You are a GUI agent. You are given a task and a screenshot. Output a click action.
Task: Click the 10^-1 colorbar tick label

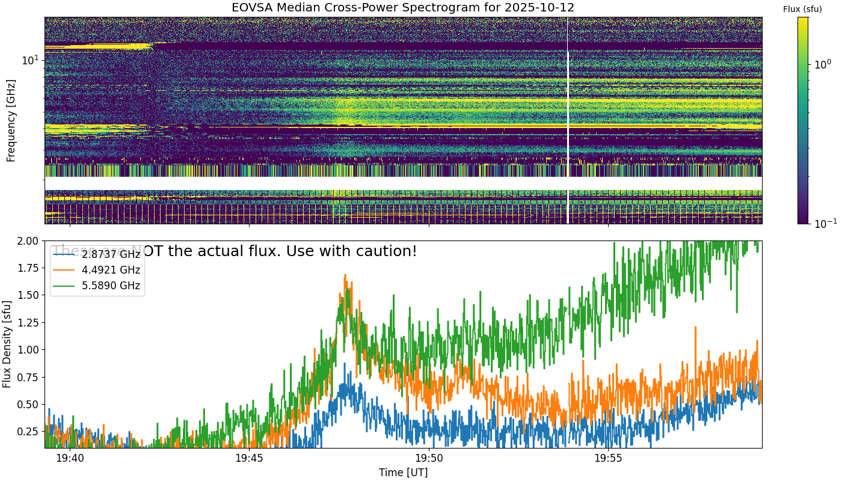pyautogui.click(x=823, y=223)
